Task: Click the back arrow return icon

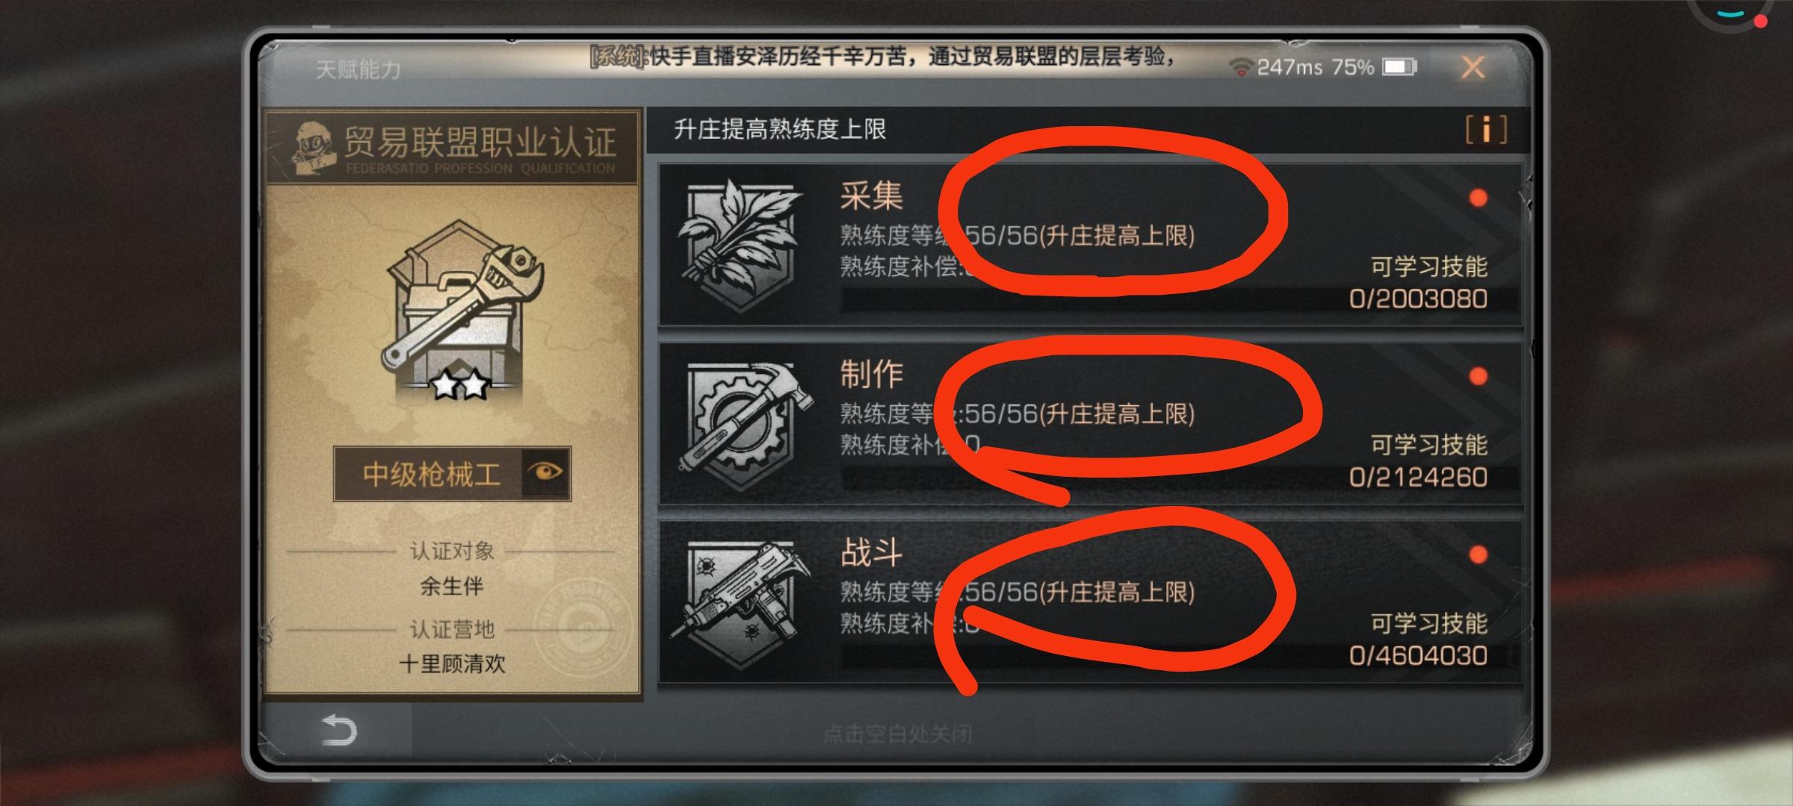Action: tap(338, 731)
